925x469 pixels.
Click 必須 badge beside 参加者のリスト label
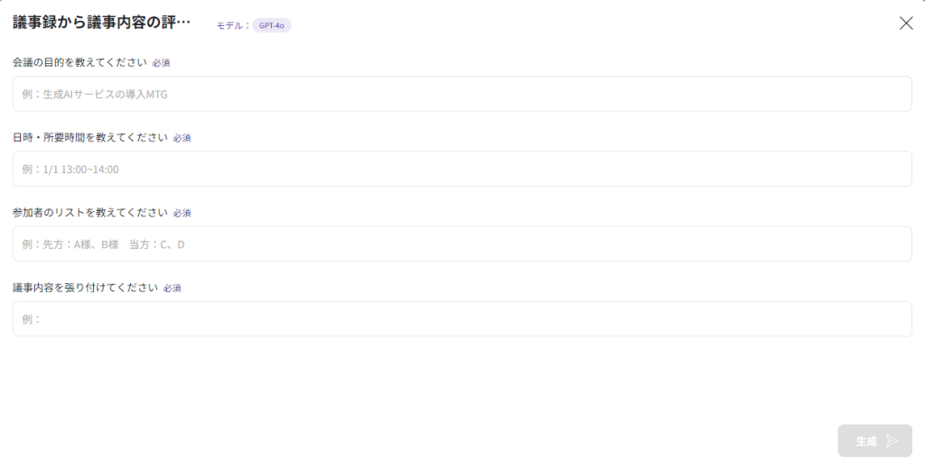click(x=182, y=213)
